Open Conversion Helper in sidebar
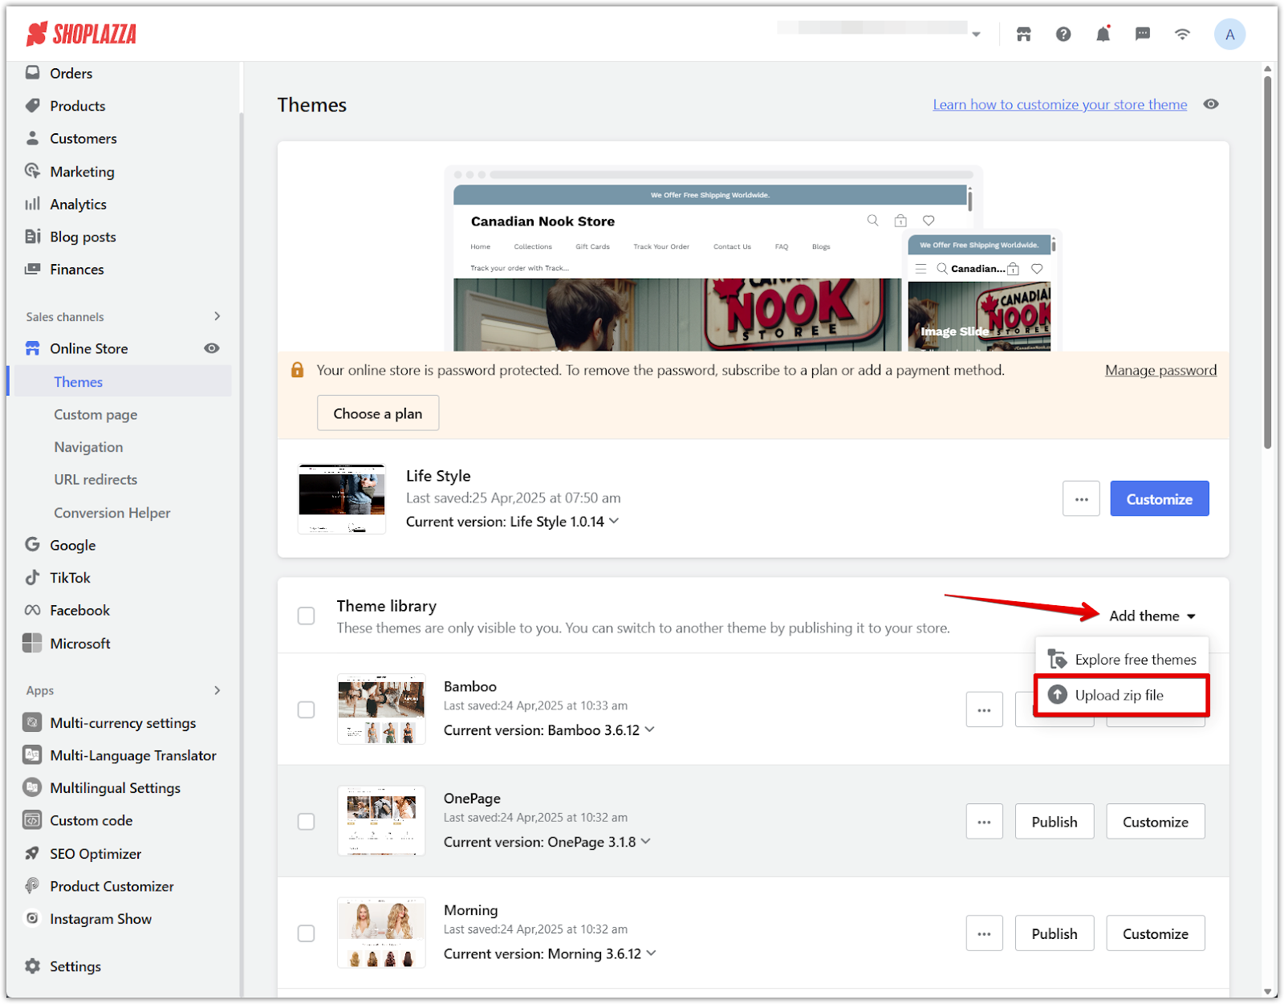This screenshot has width=1284, height=1004. click(112, 512)
